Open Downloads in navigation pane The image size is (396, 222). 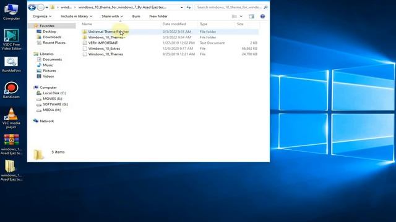click(52, 37)
